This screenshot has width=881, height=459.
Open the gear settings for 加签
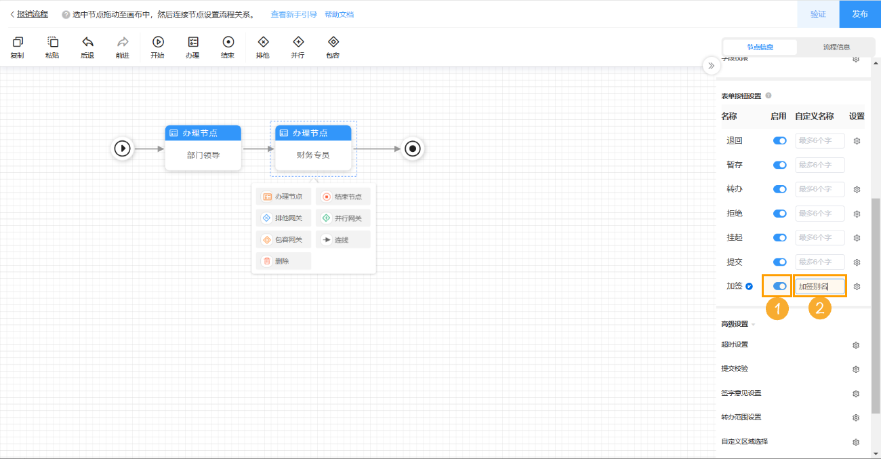856,285
